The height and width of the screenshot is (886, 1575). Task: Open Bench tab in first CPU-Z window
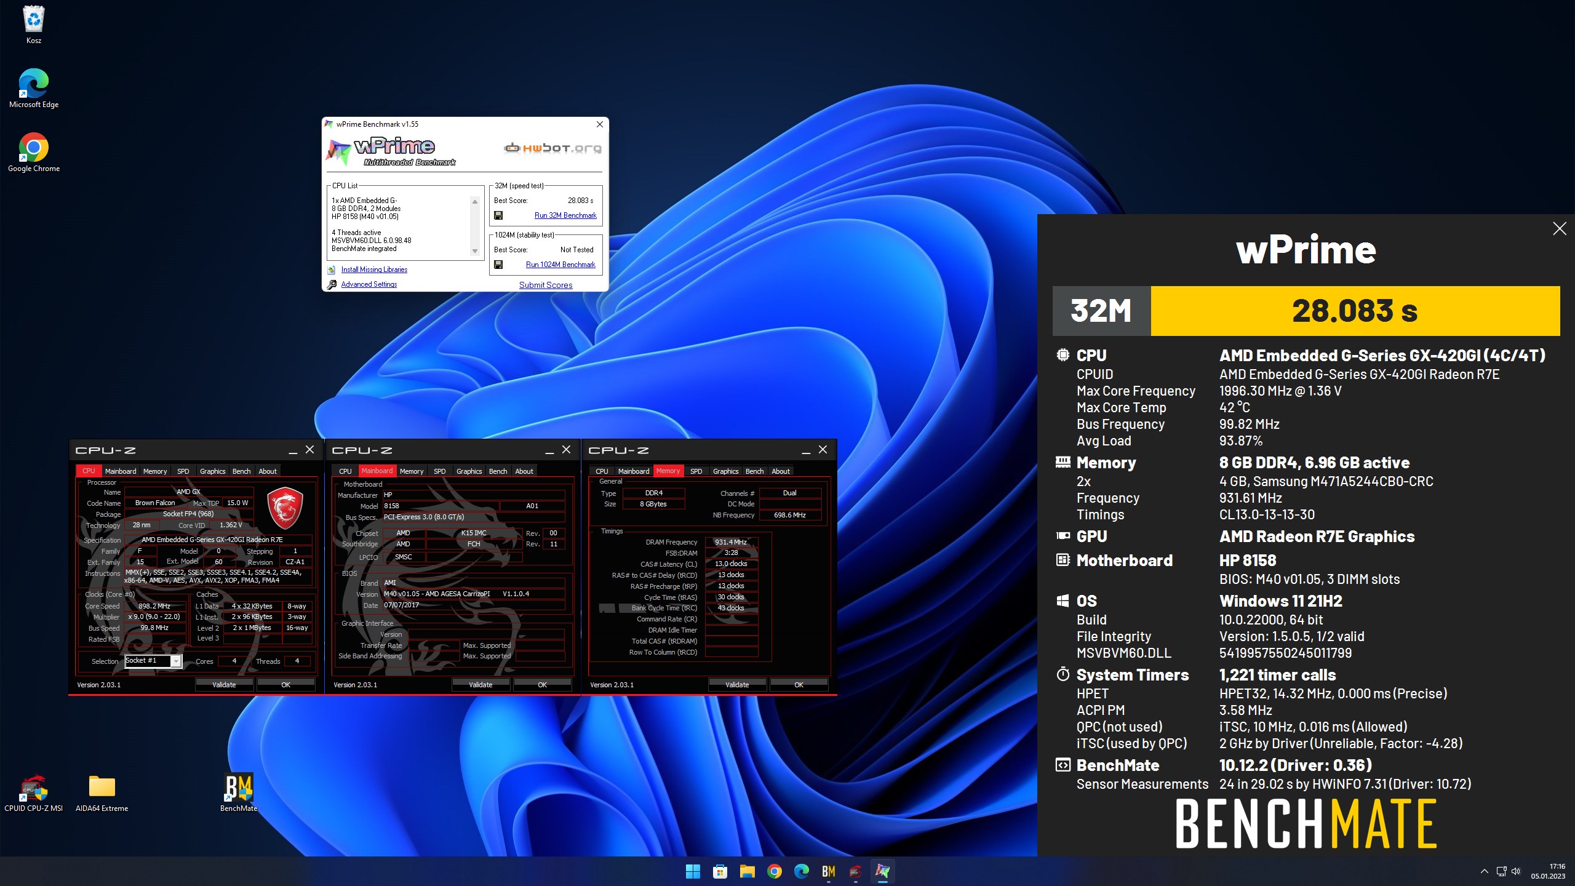(242, 471)
